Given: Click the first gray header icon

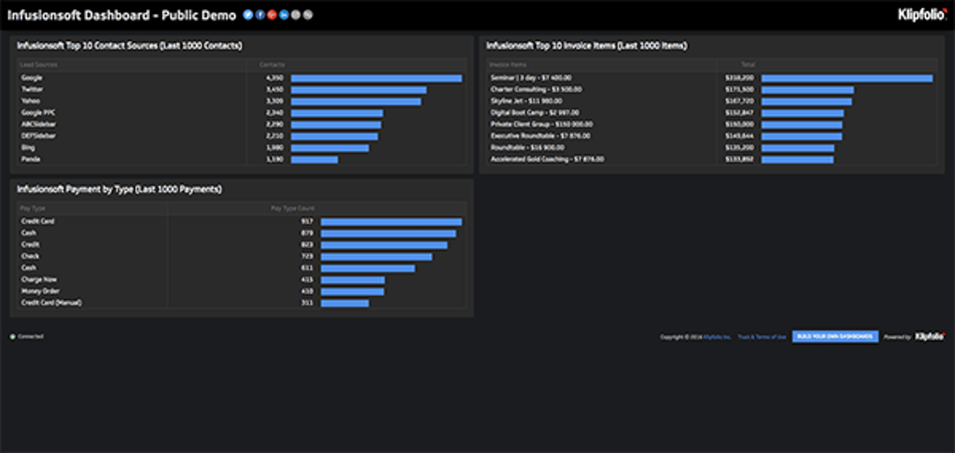Looking at the screenshot, I should [x=295, y=15].
